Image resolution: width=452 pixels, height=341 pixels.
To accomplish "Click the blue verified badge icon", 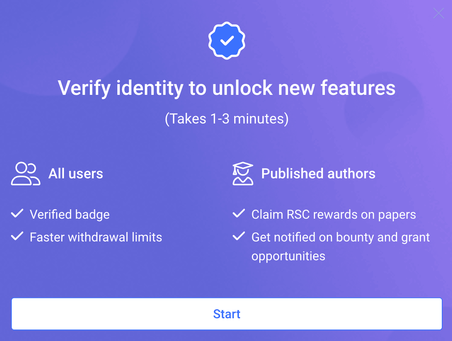I will 226,41.
